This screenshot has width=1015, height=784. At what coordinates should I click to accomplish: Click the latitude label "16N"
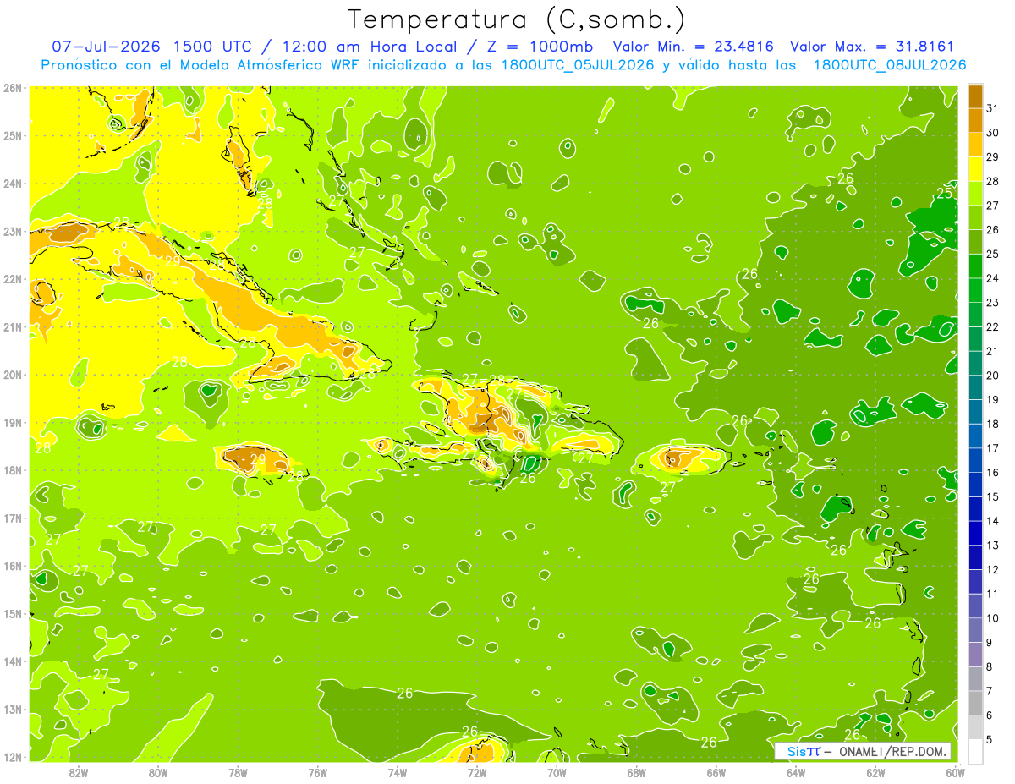point(12,566)
